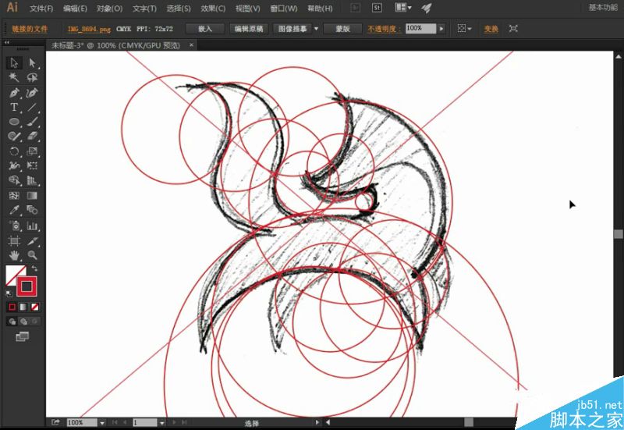Select the Shape Builder tool
This screenshot has width=624, height=430.
point(14,180)
